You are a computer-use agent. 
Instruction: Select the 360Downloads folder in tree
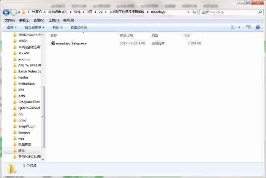coord(27,35)
